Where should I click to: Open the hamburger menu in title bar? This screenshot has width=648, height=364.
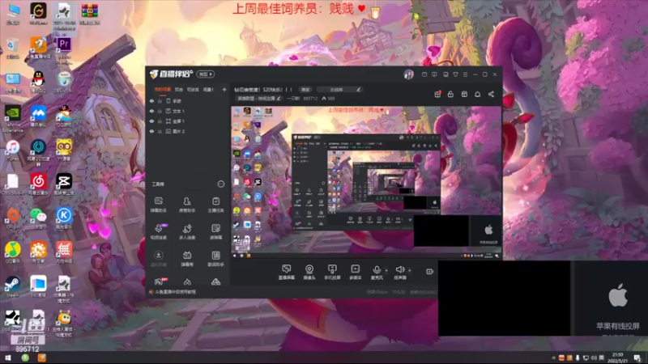(465, 74)
